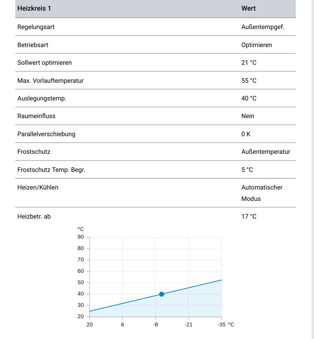Toggle the Raumeinfluss setting Nein
314x339 pixels.
(x=248, y=116)
